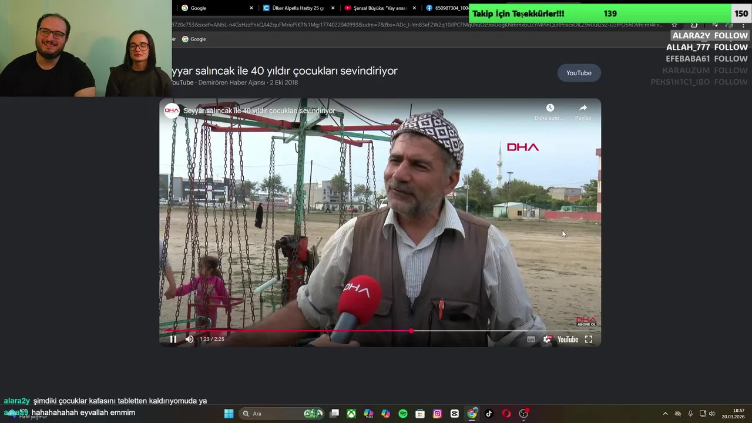The height and width of the screenshot is (423, 752).
Task: Click the alara2y chat username
Action: (16, 401)
